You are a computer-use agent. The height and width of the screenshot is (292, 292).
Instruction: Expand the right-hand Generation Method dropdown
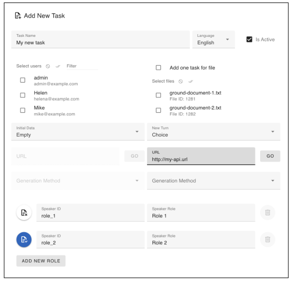213,181
